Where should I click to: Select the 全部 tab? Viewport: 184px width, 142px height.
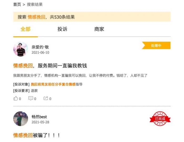point(25,29)
